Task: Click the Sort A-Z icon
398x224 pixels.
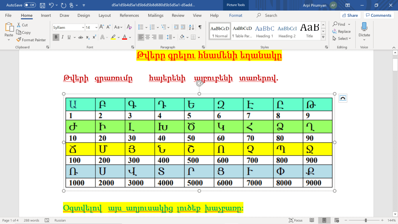Action: point(191,27)
